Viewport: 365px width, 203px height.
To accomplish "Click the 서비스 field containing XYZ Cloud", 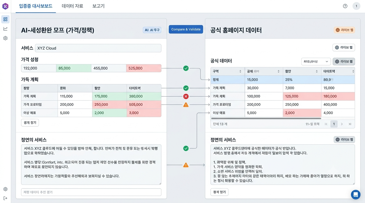I will (98, 48).
